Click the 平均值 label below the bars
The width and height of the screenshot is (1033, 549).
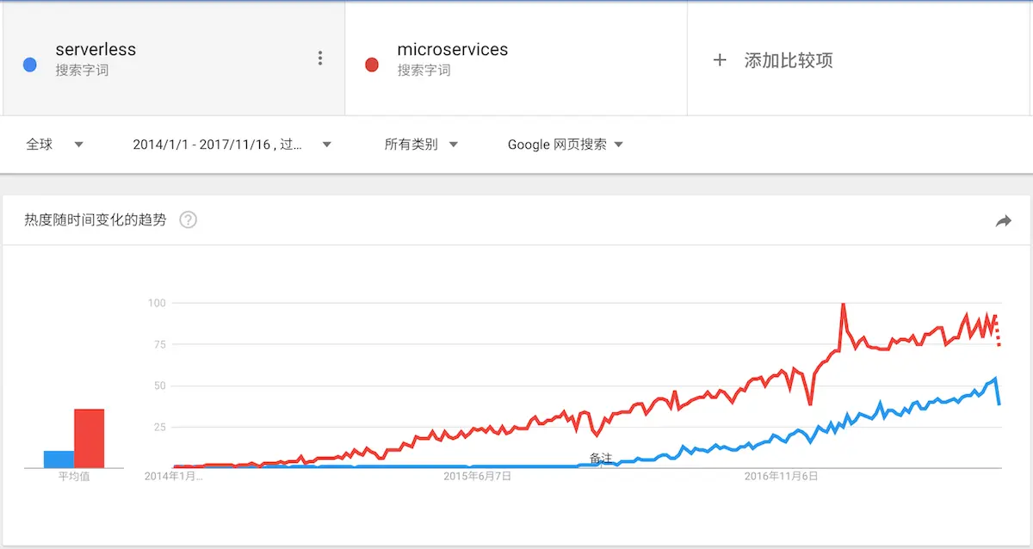(x=74, y=475)
